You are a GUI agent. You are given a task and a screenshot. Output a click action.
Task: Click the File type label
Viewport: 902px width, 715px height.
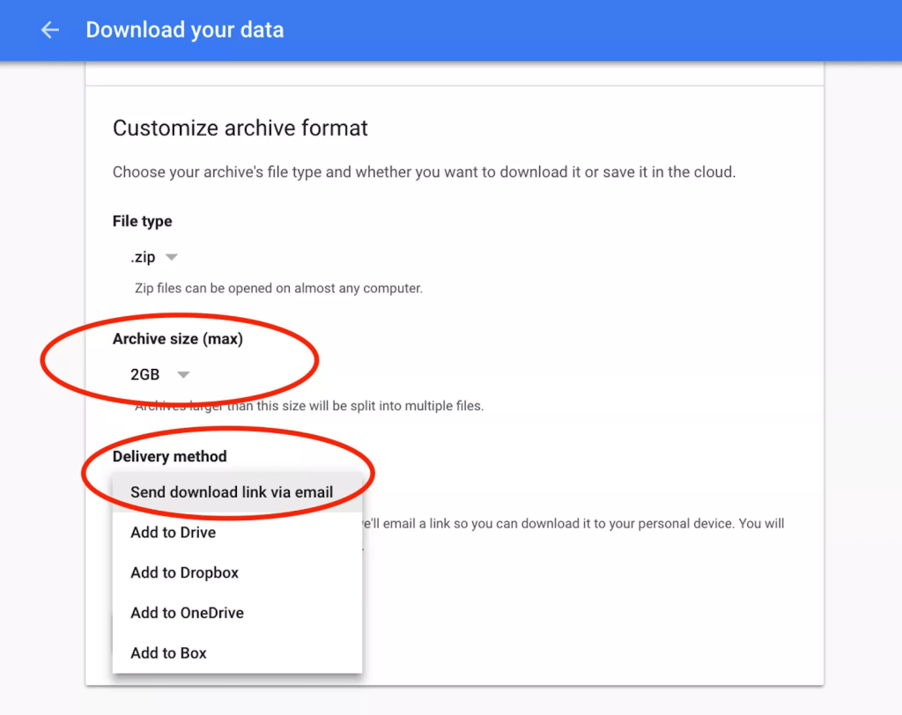(x=143, y=221)
